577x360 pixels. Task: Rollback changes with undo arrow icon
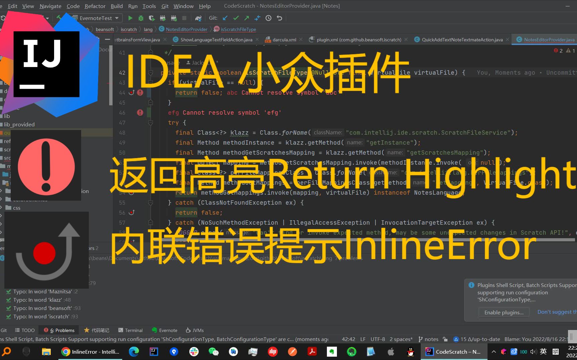(x=279, y=18)
